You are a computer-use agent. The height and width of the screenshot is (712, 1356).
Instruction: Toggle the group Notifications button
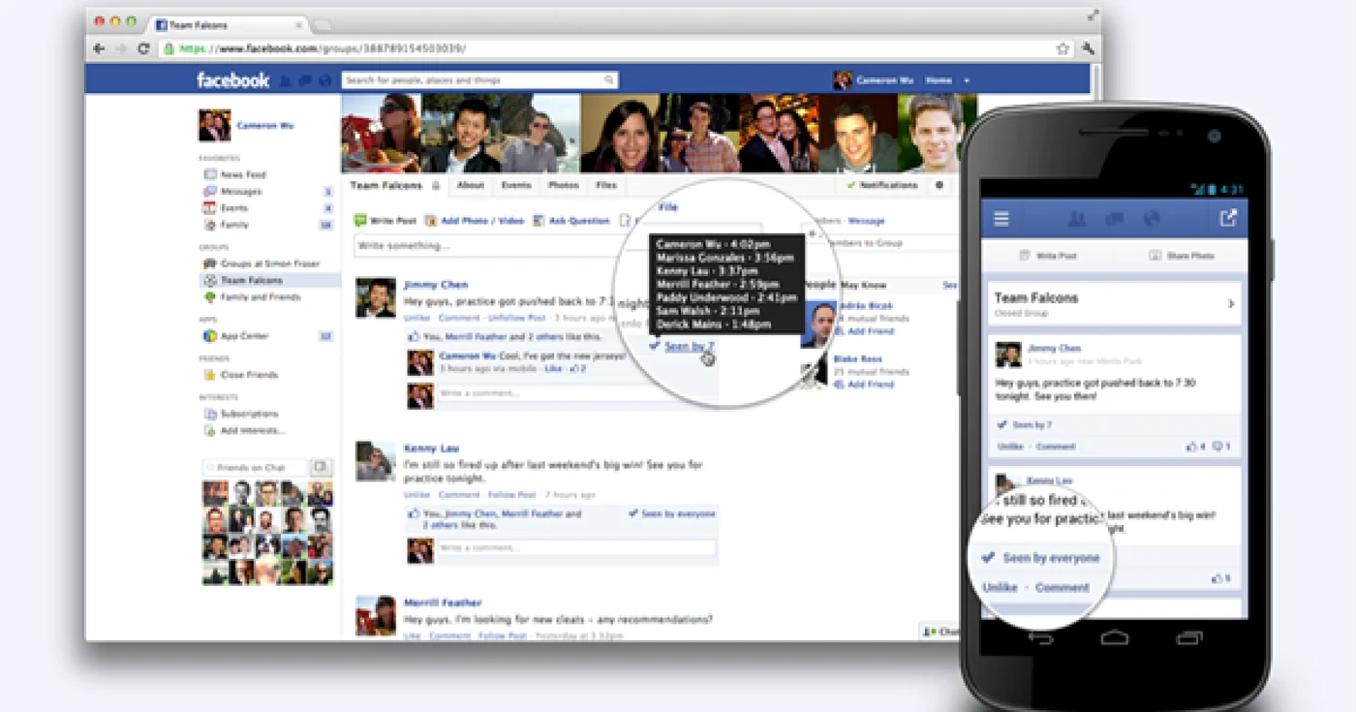tap(882, 185)
